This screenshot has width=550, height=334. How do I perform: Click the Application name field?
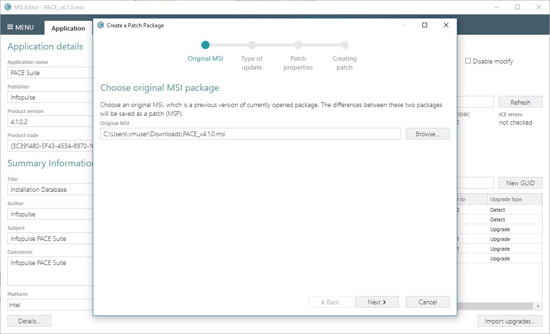click(50, 73)
